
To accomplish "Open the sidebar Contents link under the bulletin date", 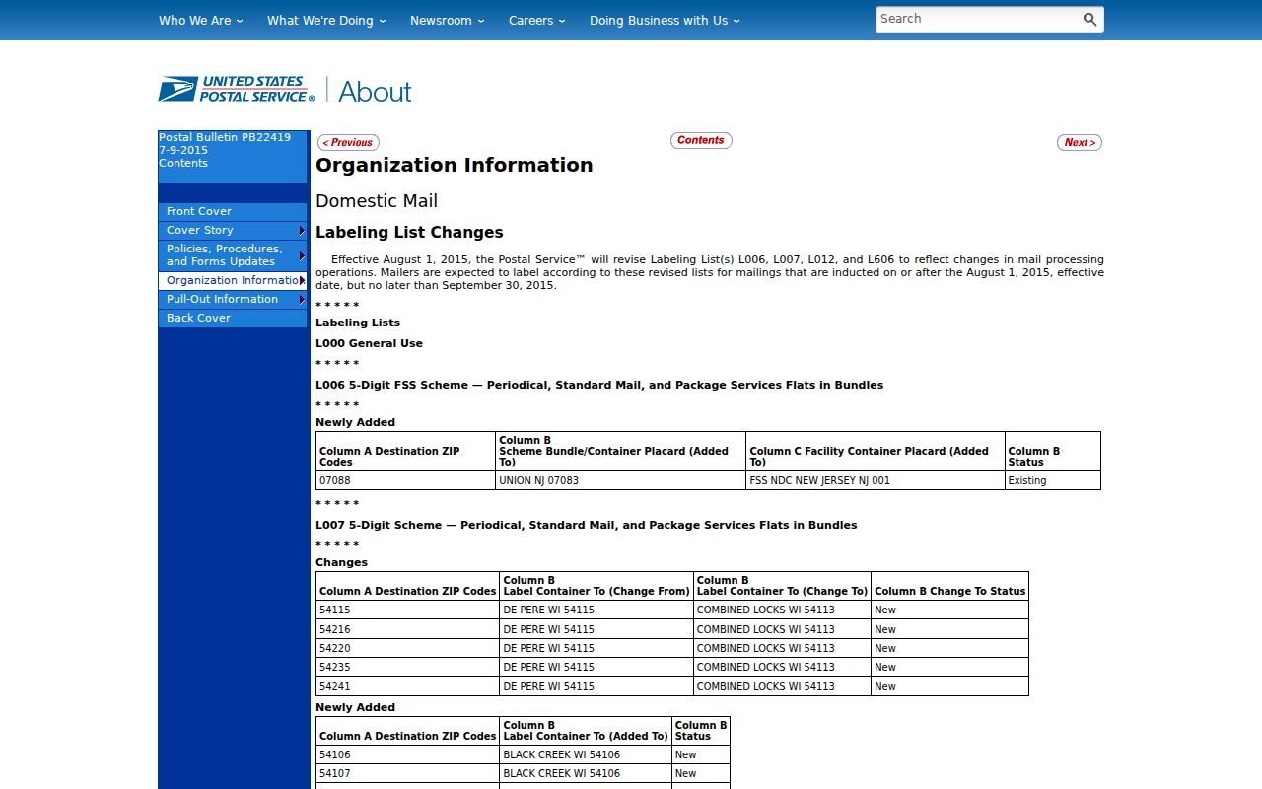I will 183,164.
